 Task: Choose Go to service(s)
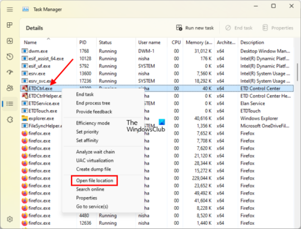[x=92, y=206]
